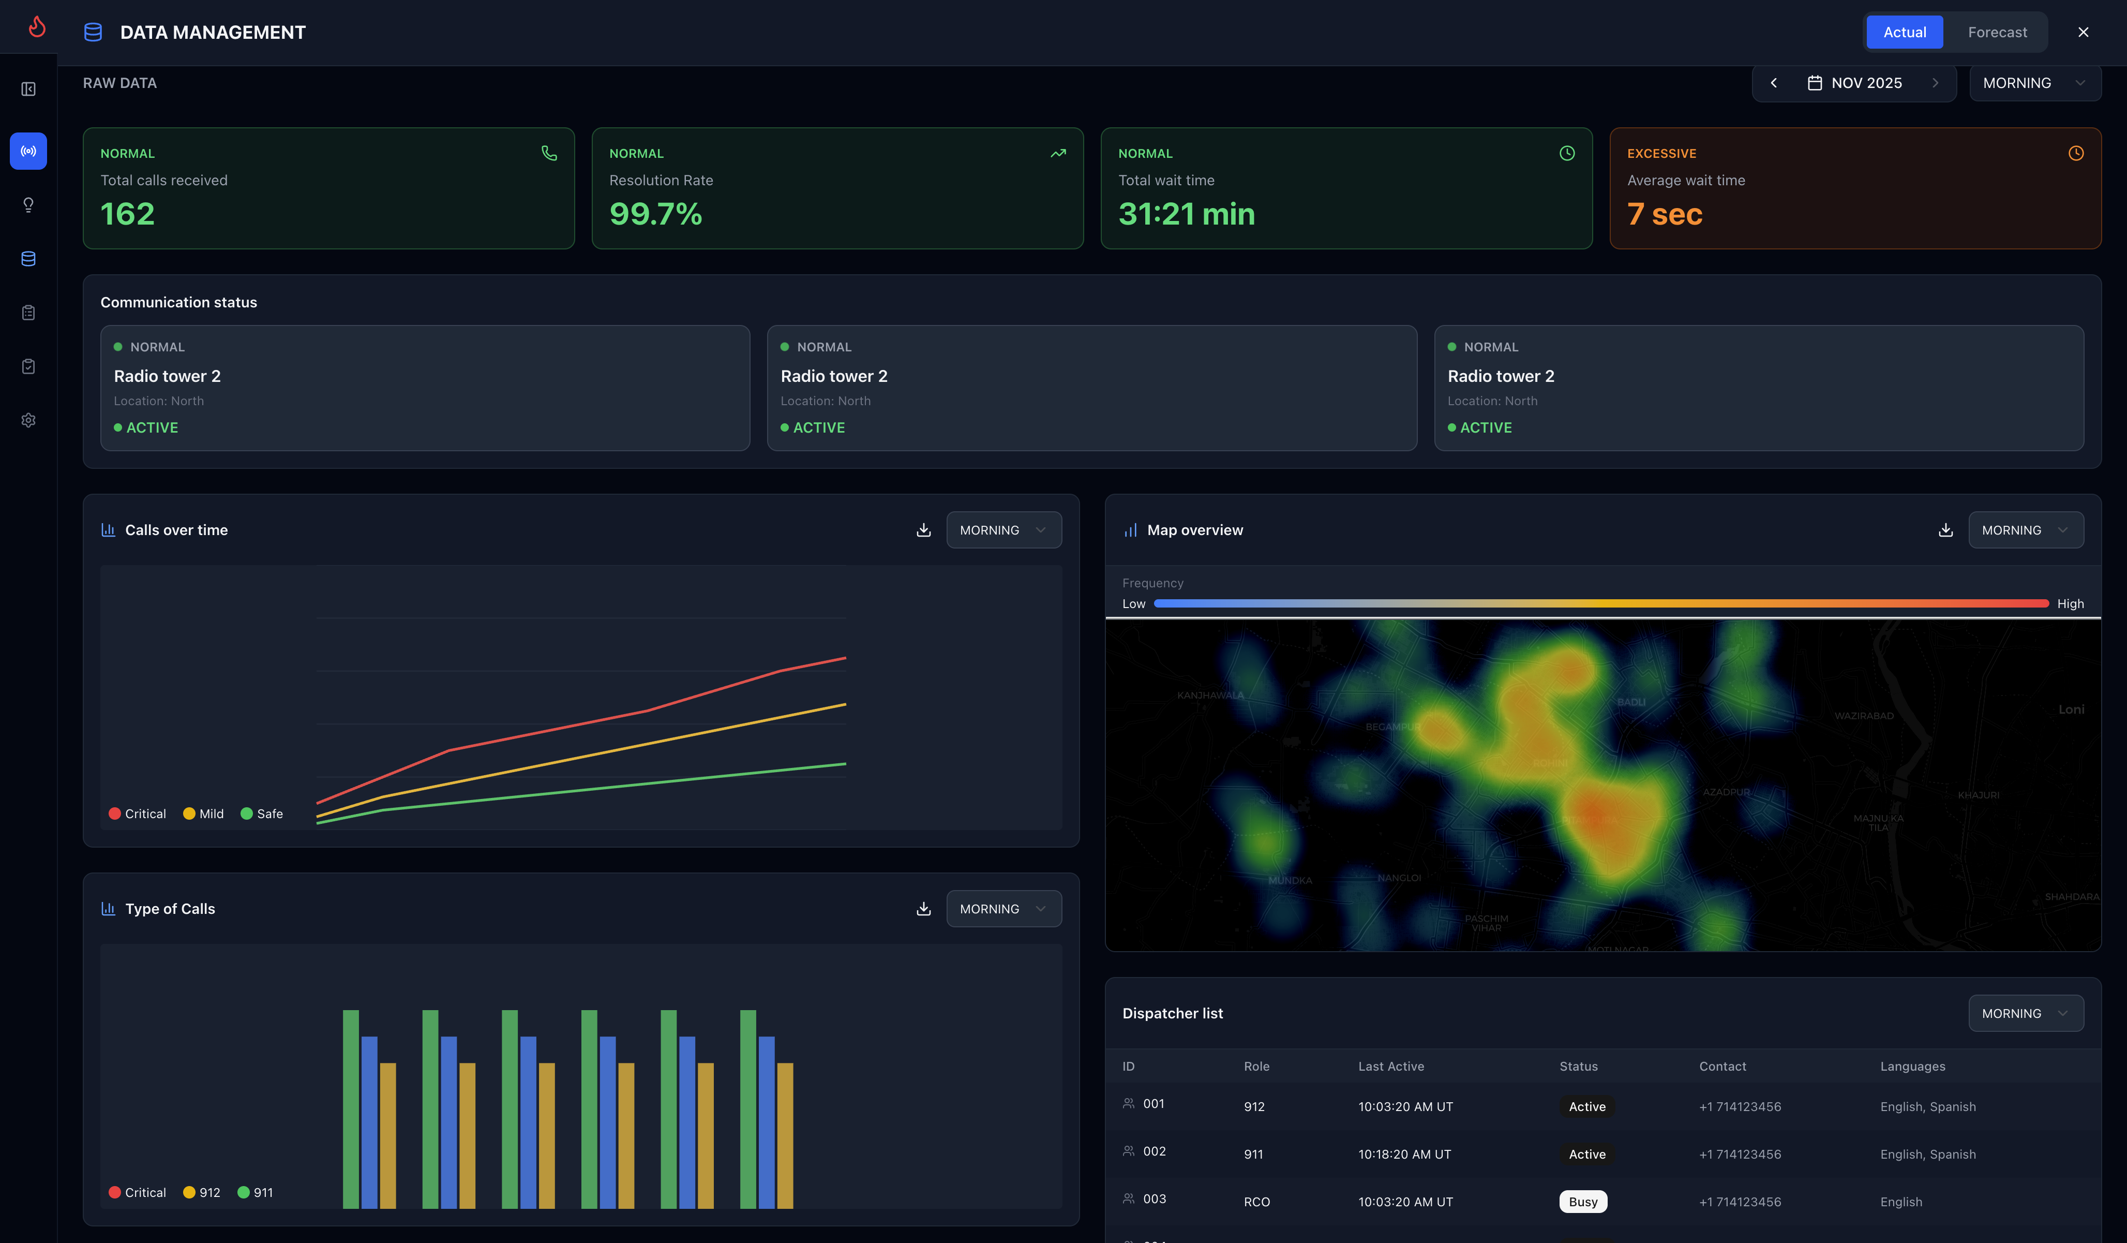
Task: Open the settings gear sidebar icon
Action: [x=28, y=421]
